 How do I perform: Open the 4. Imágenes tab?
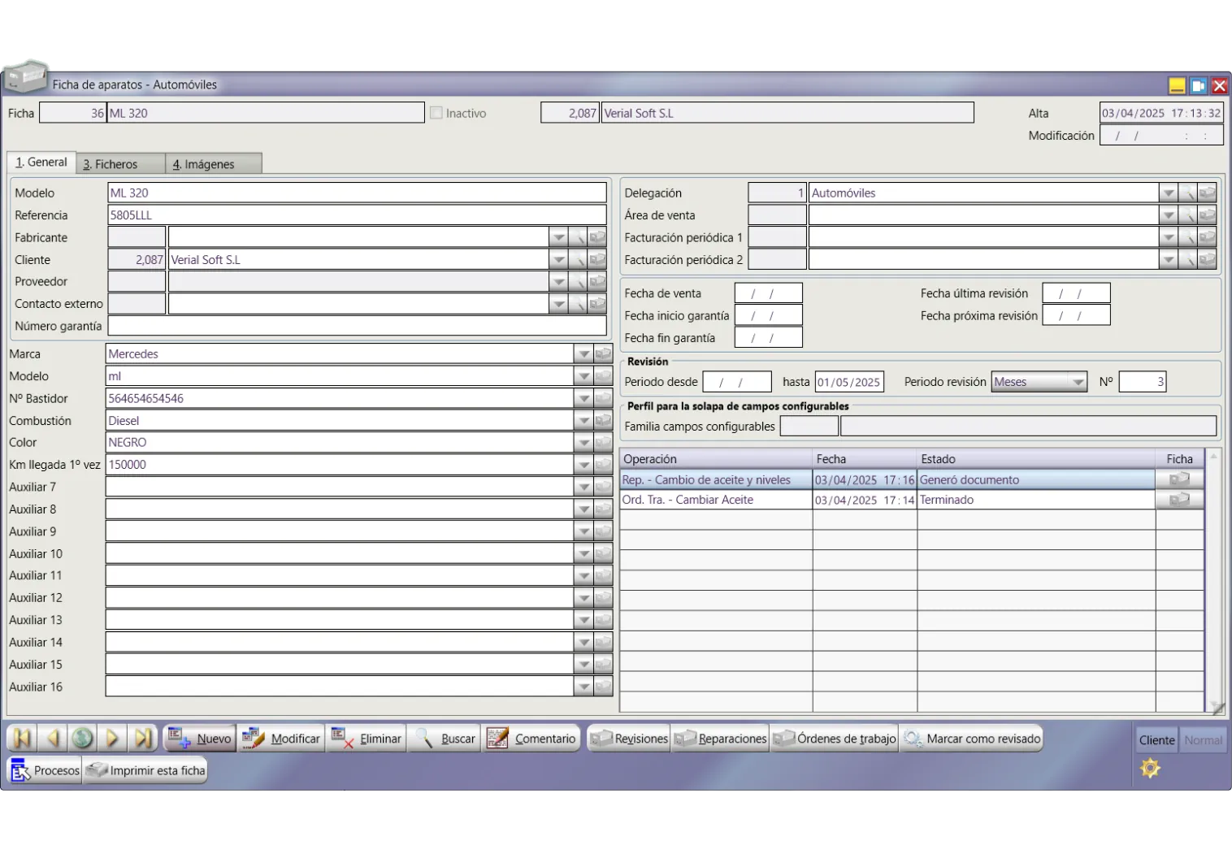[212, 164]
